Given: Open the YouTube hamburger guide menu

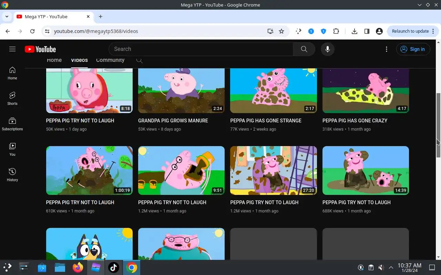Looking at the screenshot, I should pyautogui.click(x=12, y=49).
